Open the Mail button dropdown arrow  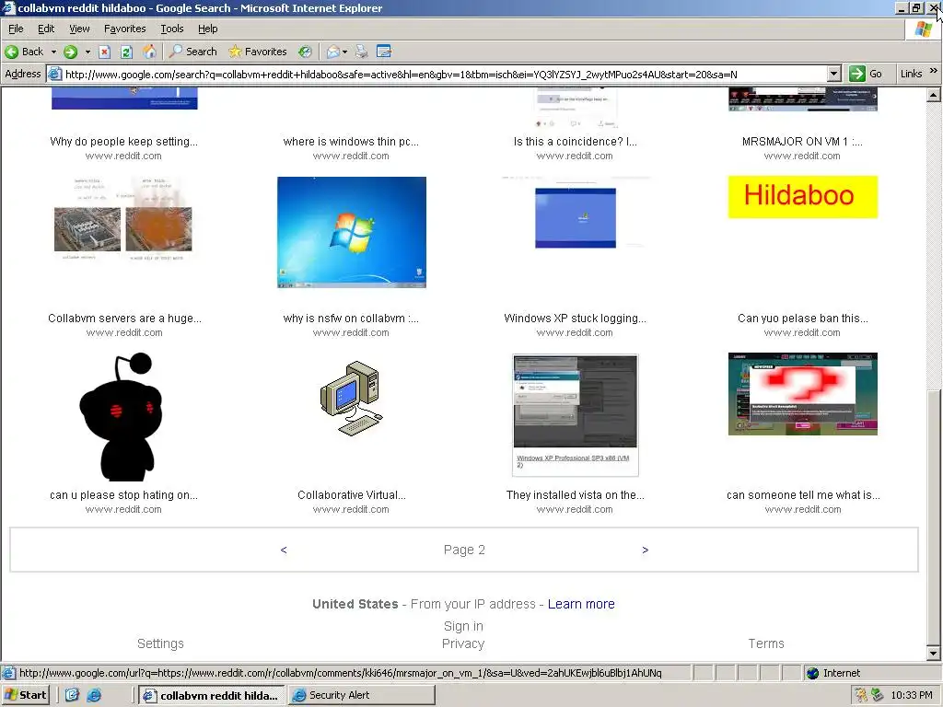[x=344, y=52]
